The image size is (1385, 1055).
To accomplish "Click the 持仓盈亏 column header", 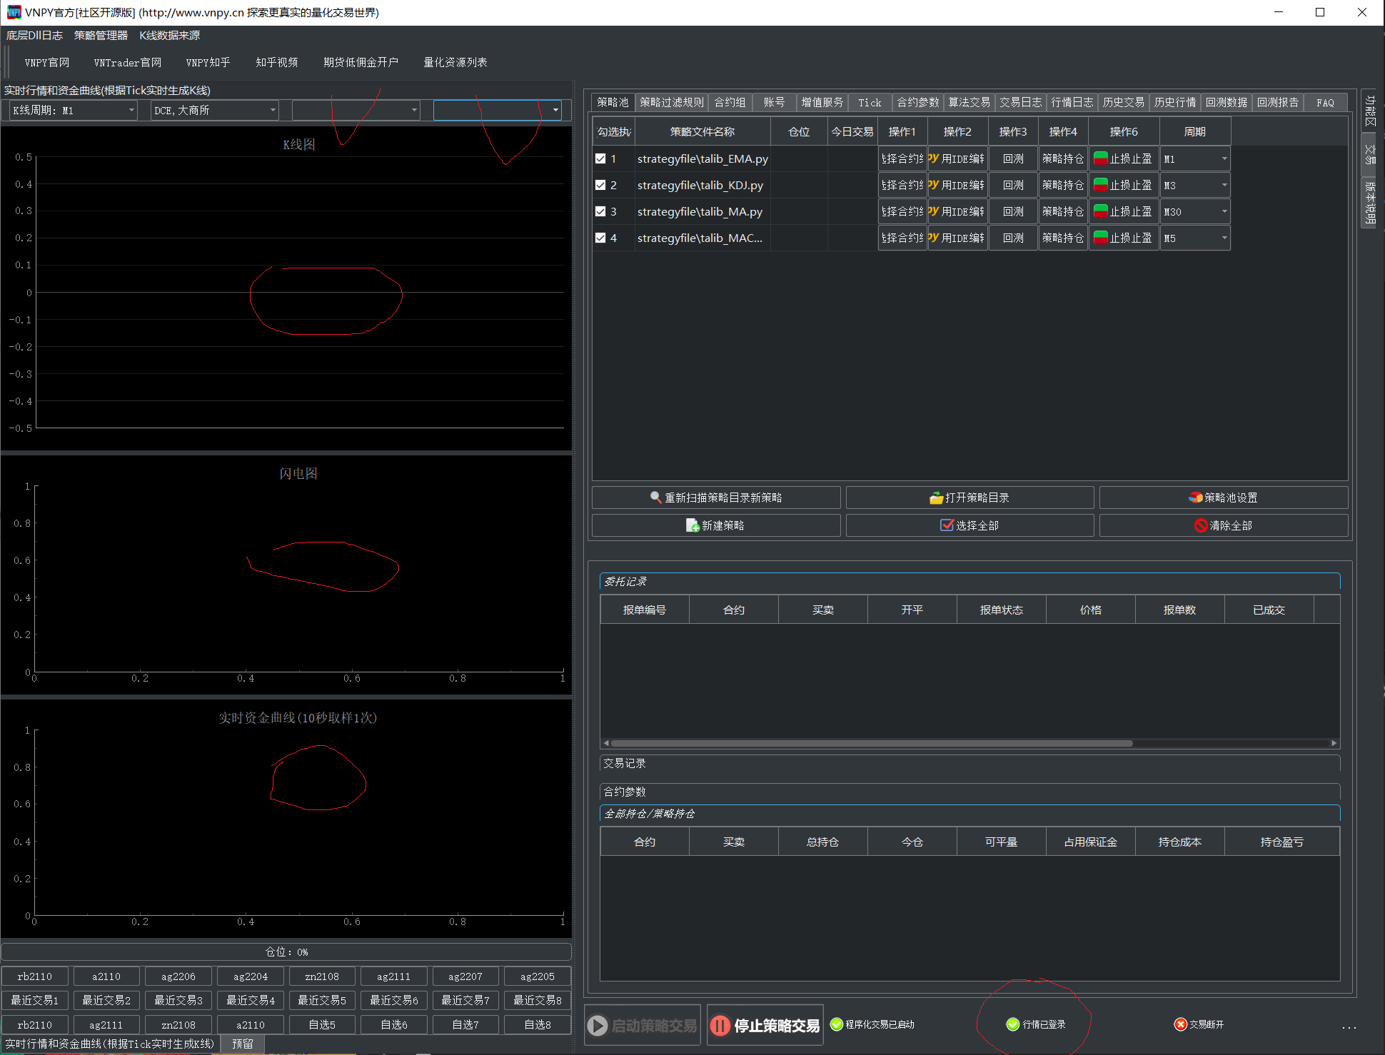I will (x=1282, y=842).
